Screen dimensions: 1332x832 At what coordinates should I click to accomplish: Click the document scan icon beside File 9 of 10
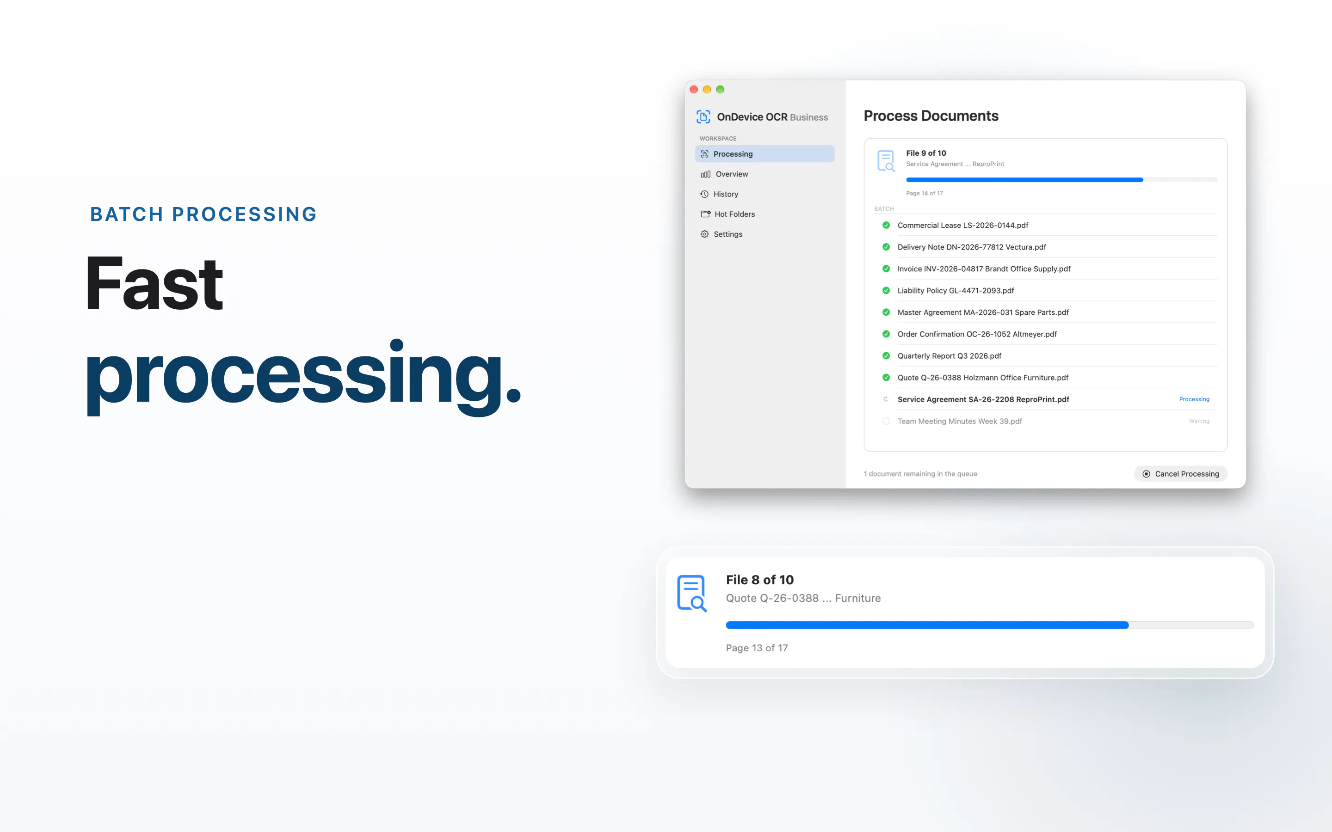(x=886, y=161)
